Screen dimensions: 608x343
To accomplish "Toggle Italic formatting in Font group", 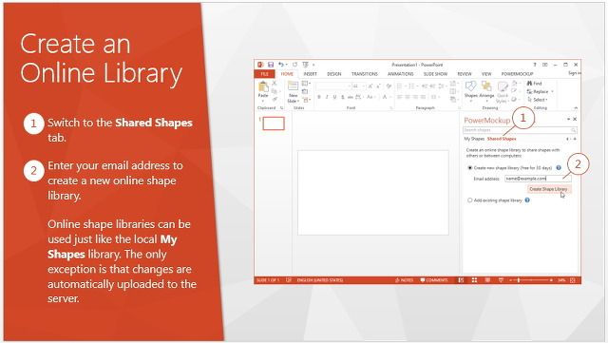I will coord(327,97).
